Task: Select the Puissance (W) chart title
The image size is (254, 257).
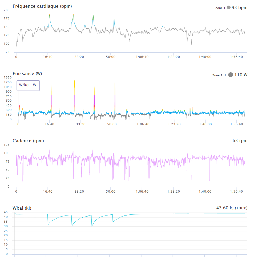Action: coord(27,73)
